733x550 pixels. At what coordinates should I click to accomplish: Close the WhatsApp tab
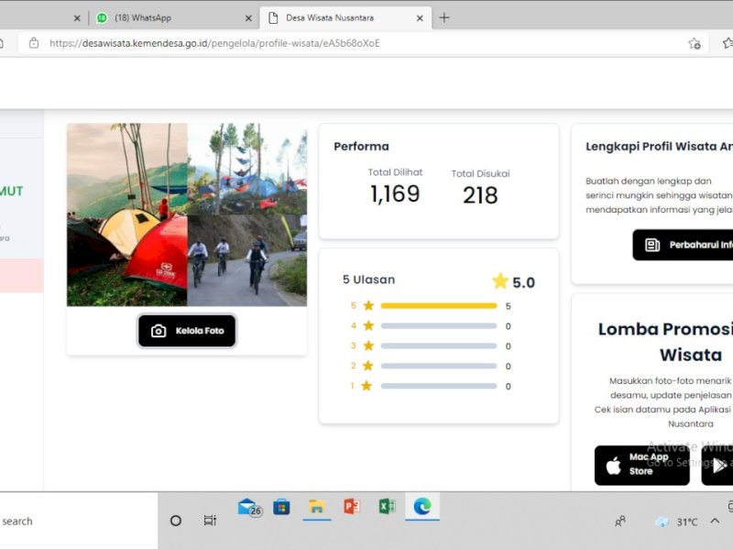(248, 18)
